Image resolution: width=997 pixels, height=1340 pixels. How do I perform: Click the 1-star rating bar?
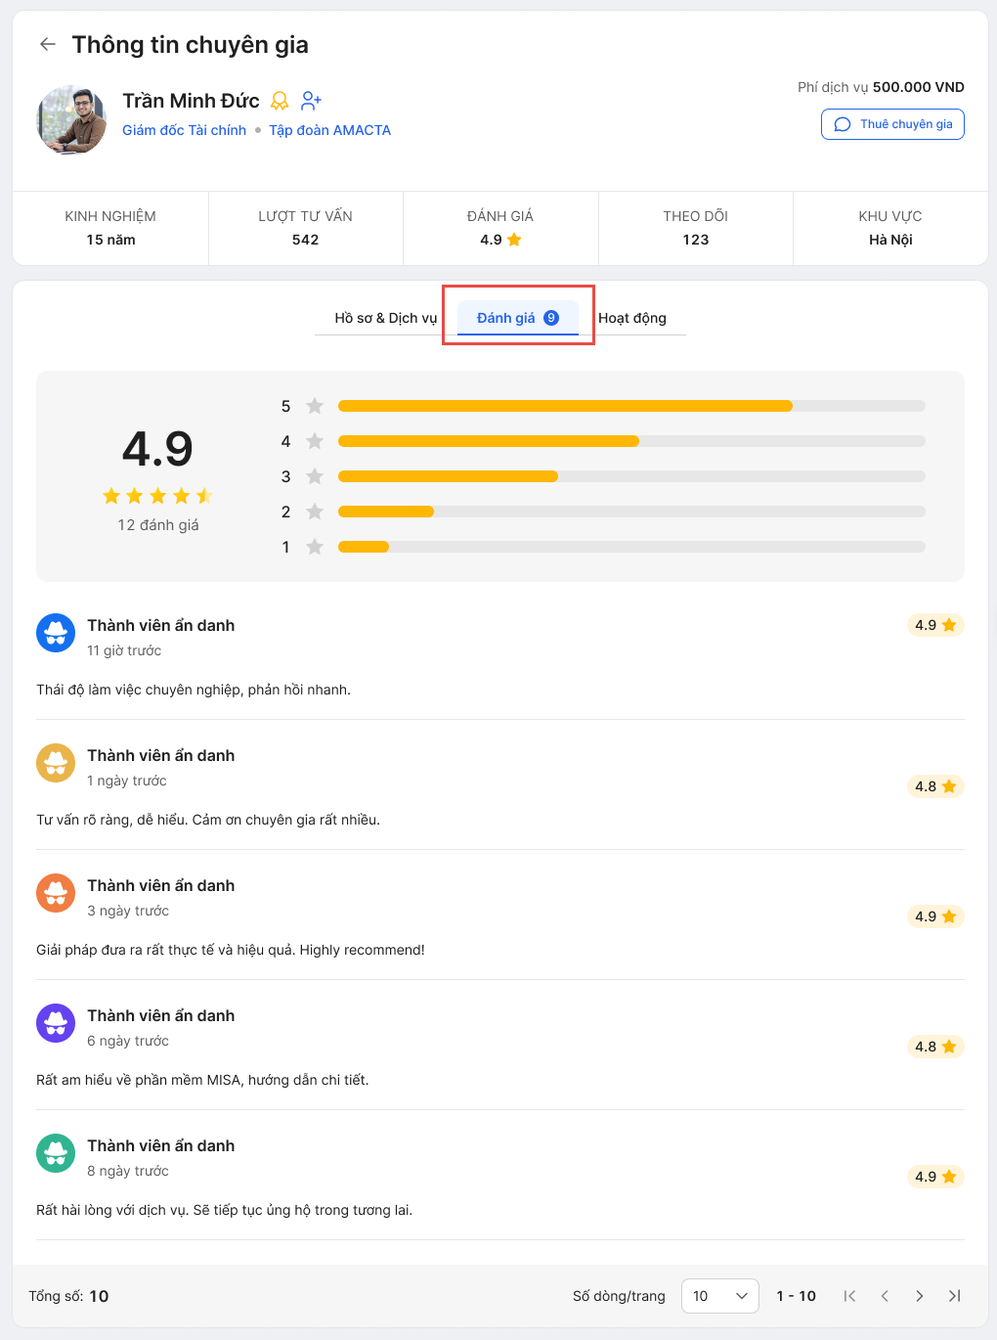click(x=630, y=547)
